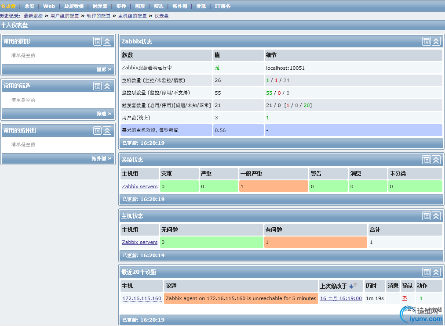Open Zabbix servers link in 系统状态
Viewport: 445px width, 326px height.
(x=140, y=186)
